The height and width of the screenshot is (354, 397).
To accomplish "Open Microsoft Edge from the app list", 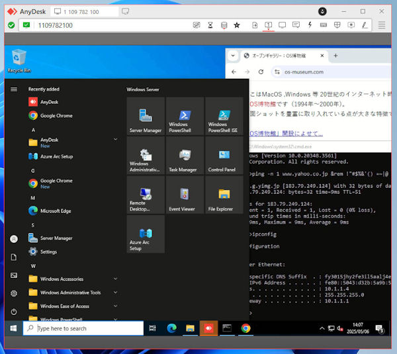I will coord(56,211).
